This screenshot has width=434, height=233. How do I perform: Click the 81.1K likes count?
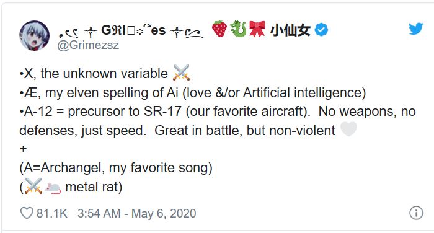[51, 213]
